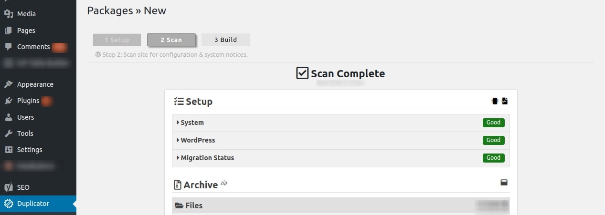
Task: Click the Appearance paintbrush icon
Action: tap(8, 84)
